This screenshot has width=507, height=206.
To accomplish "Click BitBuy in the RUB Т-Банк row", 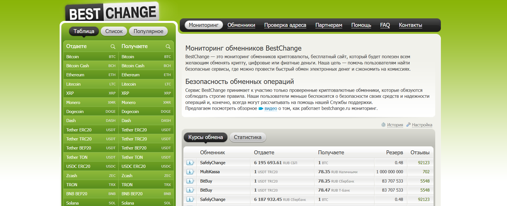I will (206, 190).
